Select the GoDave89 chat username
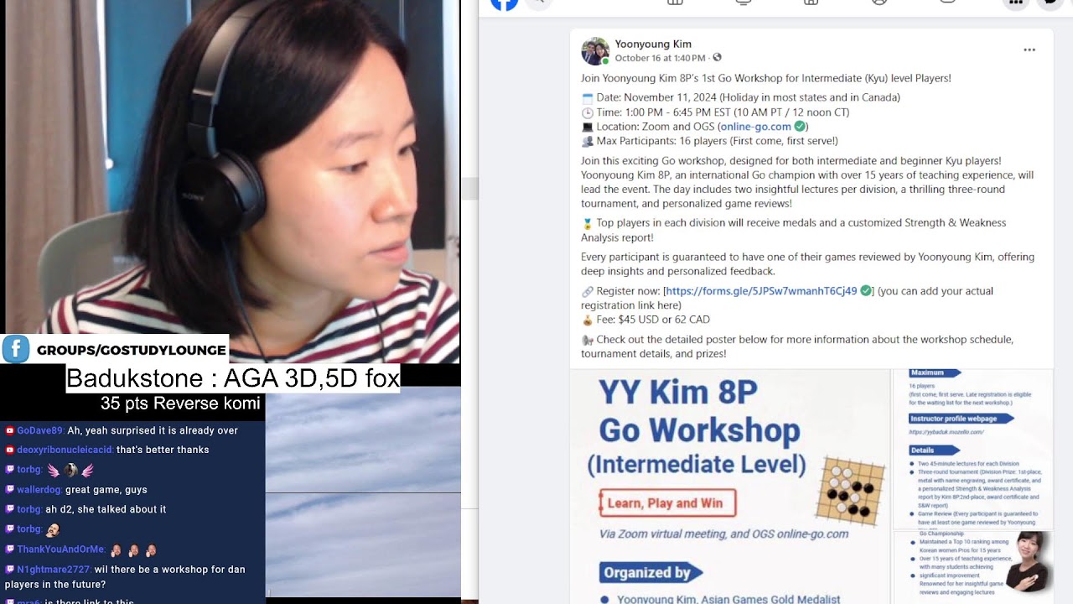The width and height of the screenshot is (1073, 604). 40,430
